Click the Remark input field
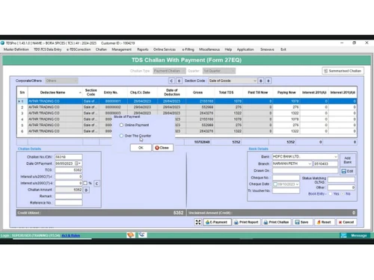374x280 pixels. coord(69,196)
